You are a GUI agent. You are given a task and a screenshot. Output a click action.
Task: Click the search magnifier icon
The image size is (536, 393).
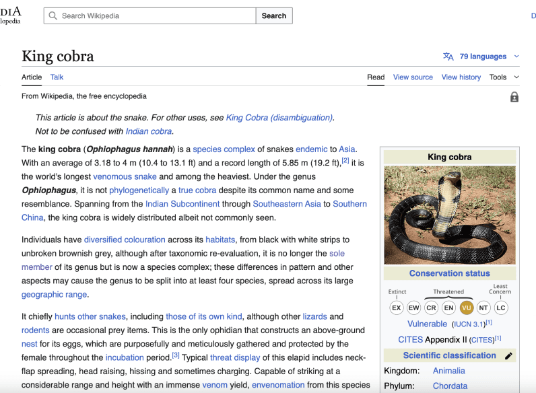click(x=53, y=15)
